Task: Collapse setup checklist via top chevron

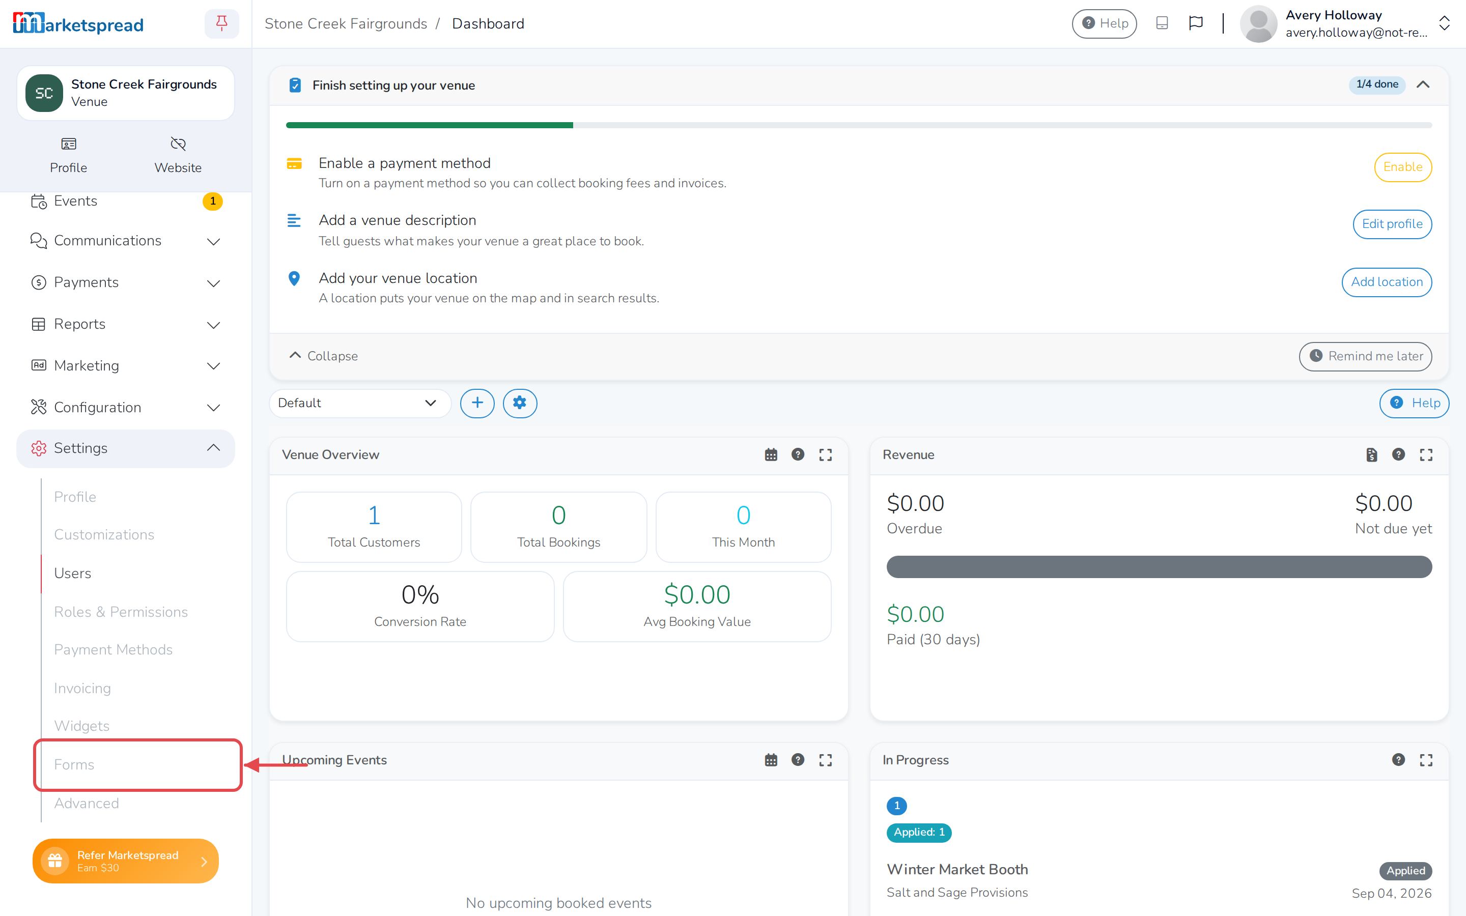Action: [1423, 85]
